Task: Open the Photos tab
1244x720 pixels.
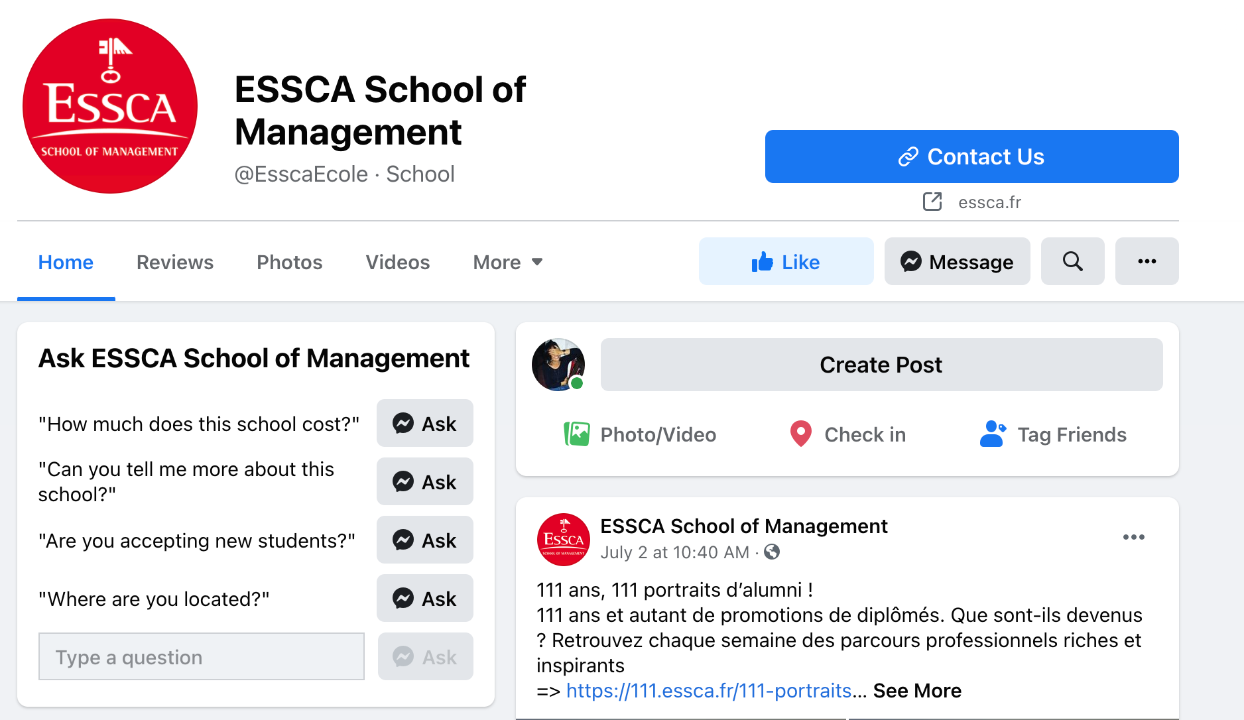Action: (x=289, y=263)
